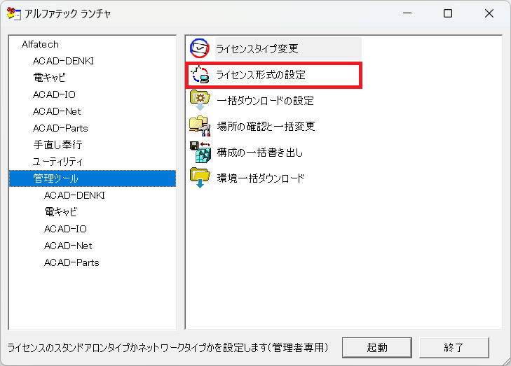The width and height of the screenshot is (511, 366).
Task: Select ACAD-Net under 管理ツール
Action: point(68,246)
